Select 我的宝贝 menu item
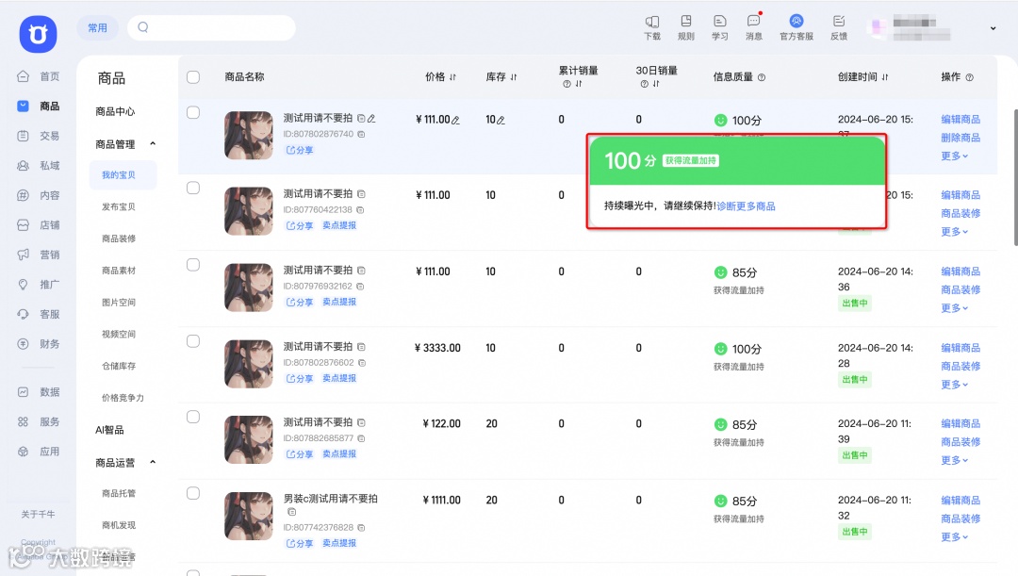 pyautogui.click(x=123, y=175)
